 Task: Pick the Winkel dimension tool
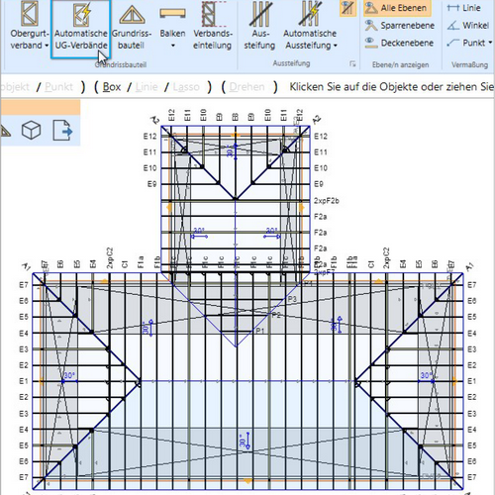[x=468, y=25]
